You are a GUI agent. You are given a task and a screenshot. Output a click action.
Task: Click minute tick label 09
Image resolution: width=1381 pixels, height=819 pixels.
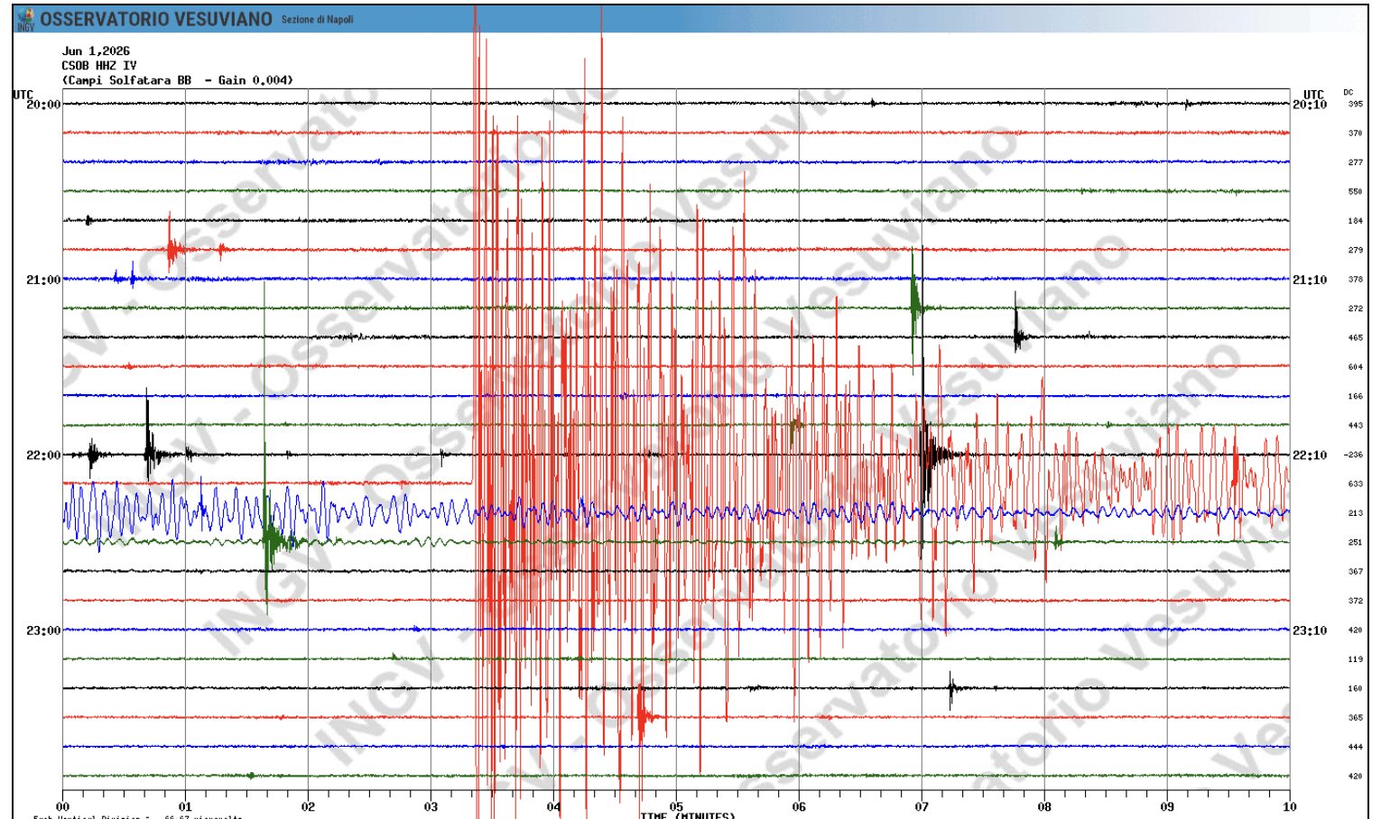point(1167,806)
